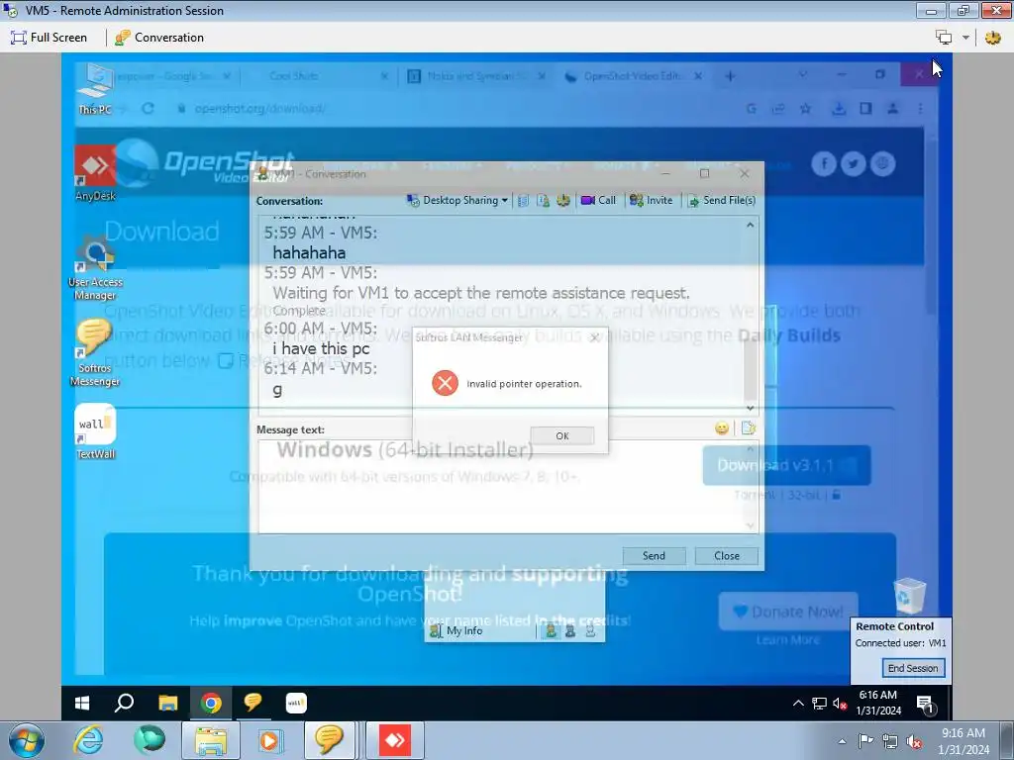The width and height of the screenshot is (1014, 760).
Task: Expand the display options dropdown arrow
Action: click(x=965, y=38)
